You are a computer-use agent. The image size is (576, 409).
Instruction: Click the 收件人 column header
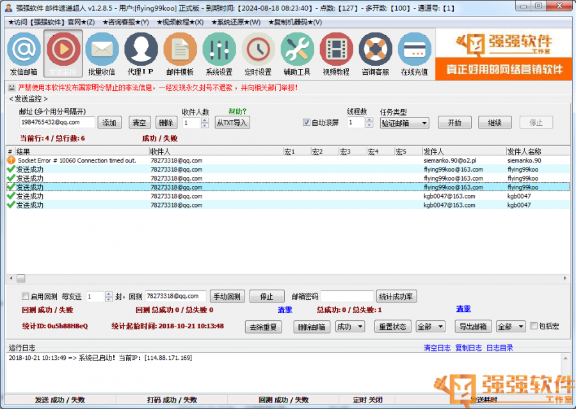pos(216,151)
